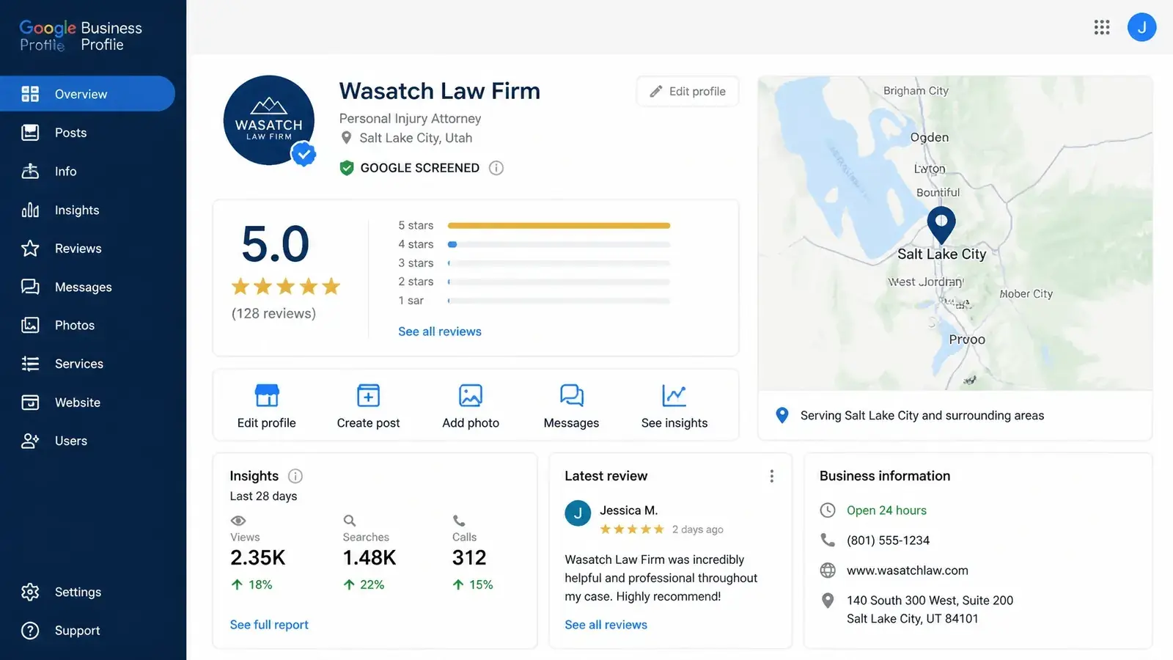Image resolution: width=1173 pixels, height=660 pixels.
Task: Open www.wasatchlaw.com link
Action: pyautogui.click(x=908, y=571)
